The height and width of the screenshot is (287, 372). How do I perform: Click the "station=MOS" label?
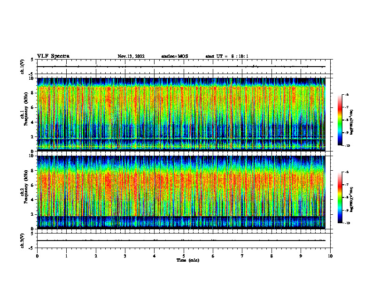coord(175,56)
